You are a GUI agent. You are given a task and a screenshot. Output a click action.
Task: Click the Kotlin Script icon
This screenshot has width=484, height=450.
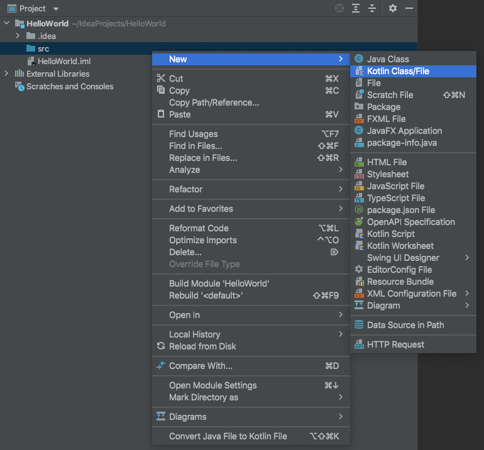pos(360,234)
